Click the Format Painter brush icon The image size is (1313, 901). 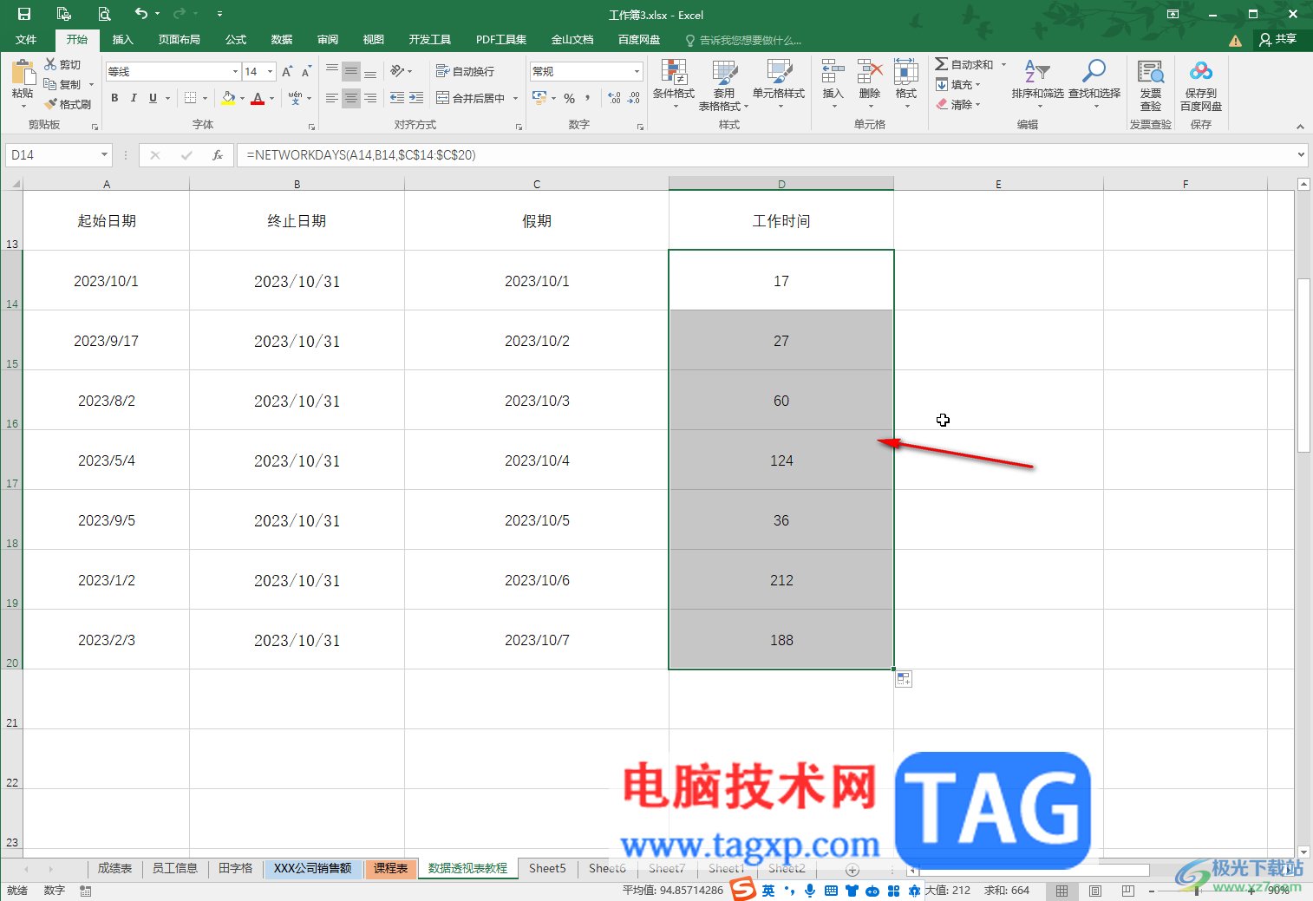50,104
